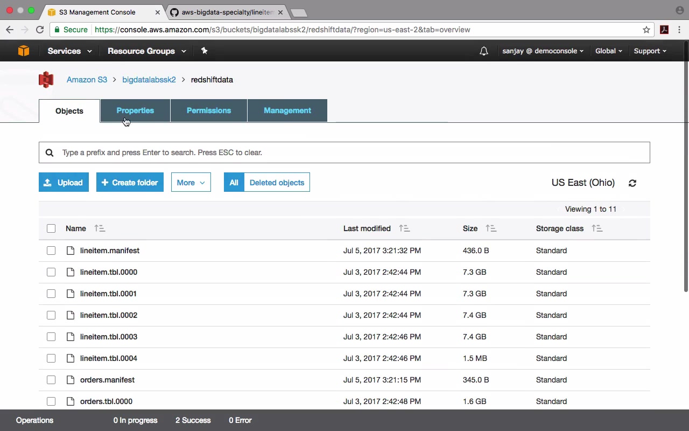Sort objects by Last modified
The width and height of the screenshot is (689, 431).
click(404, 228)
